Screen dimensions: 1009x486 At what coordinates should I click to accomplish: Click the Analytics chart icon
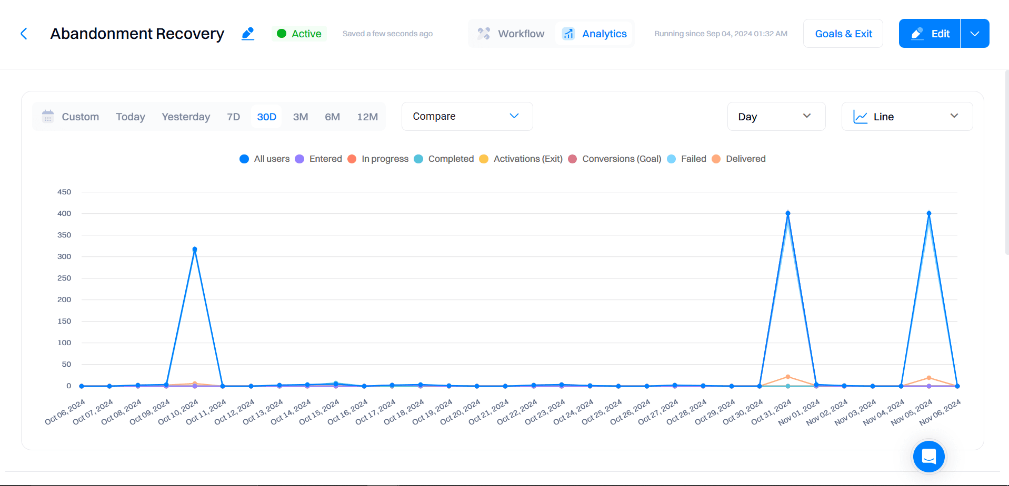[x=568, y=34]
